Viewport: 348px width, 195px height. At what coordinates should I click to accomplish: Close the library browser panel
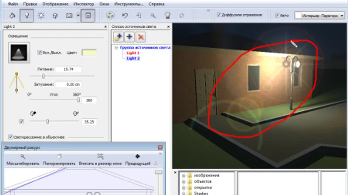175,172
